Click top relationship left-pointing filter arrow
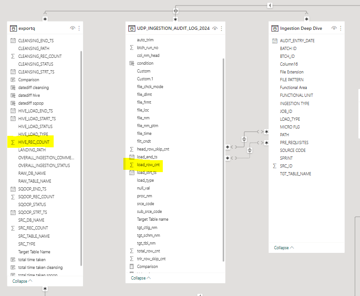The image size is (360, 296). pos(270,6)
